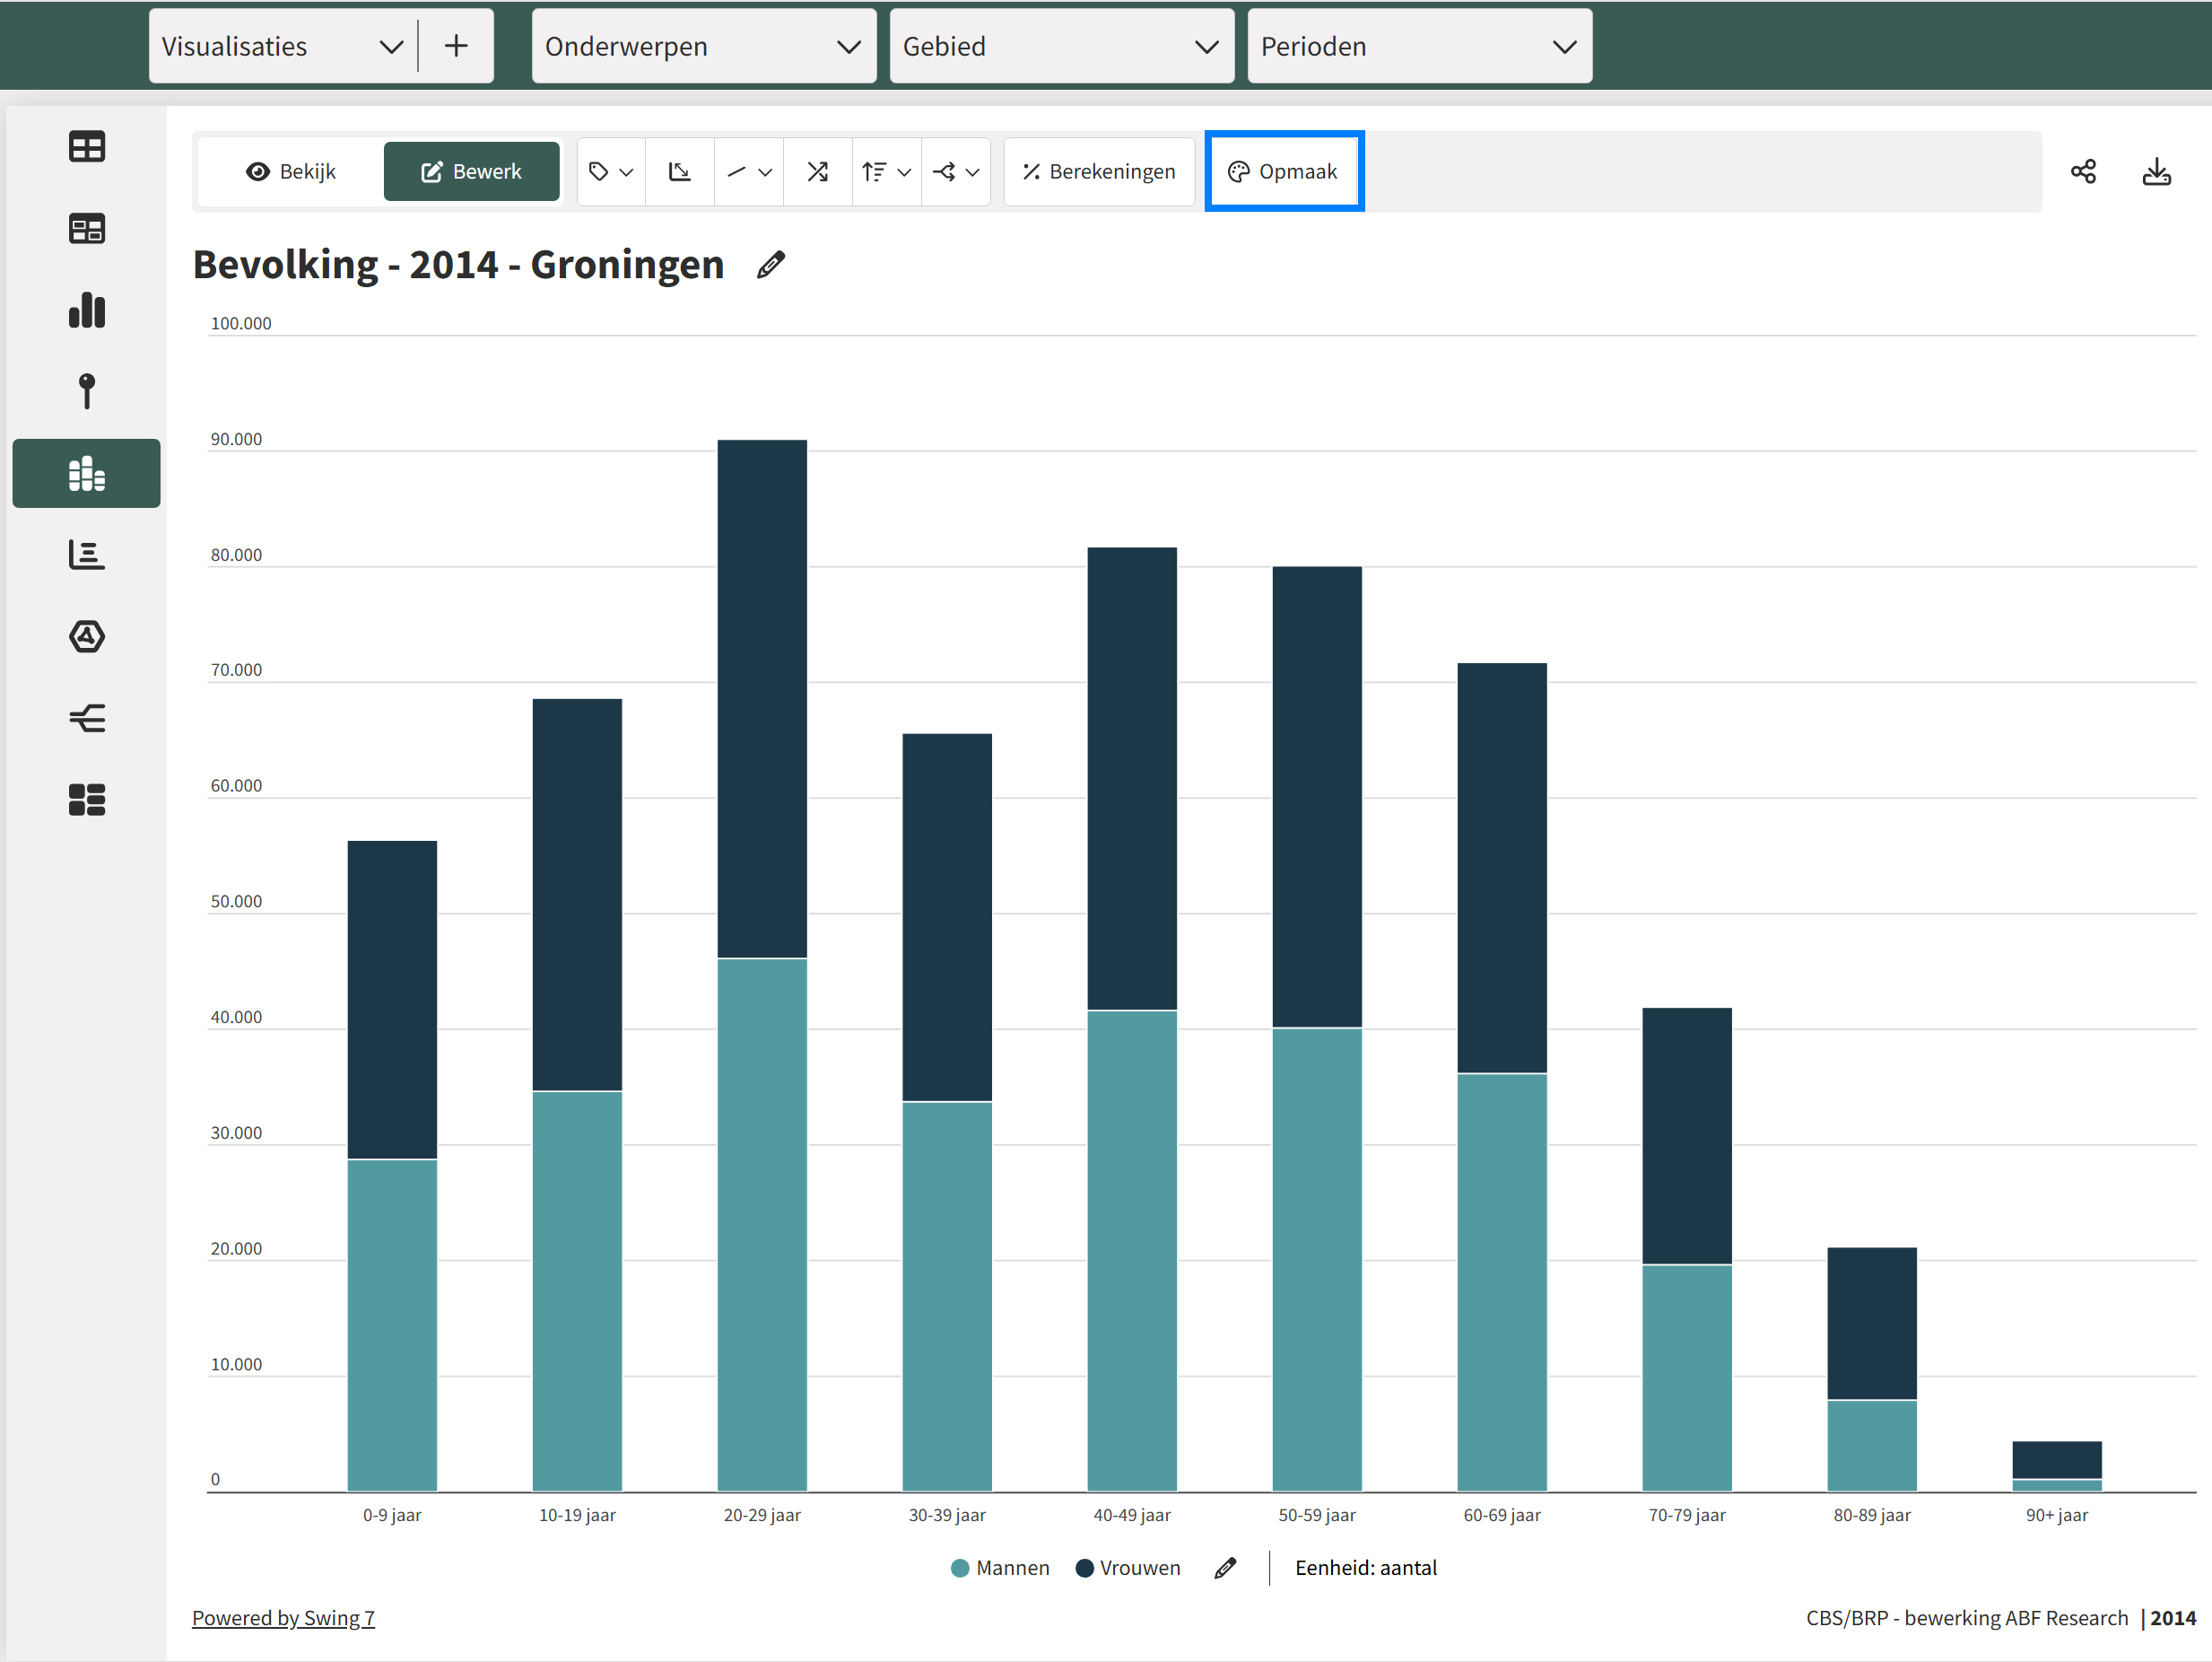
Task: Open the Berekeningen menu
Action: click(1099, 172)
